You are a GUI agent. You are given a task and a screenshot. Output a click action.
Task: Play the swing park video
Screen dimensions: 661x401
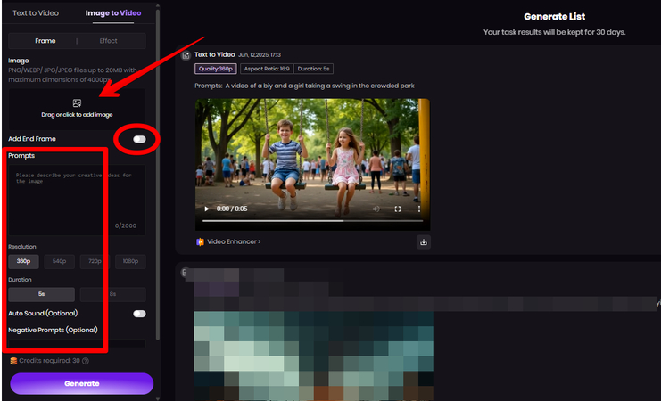pos(207,209)
